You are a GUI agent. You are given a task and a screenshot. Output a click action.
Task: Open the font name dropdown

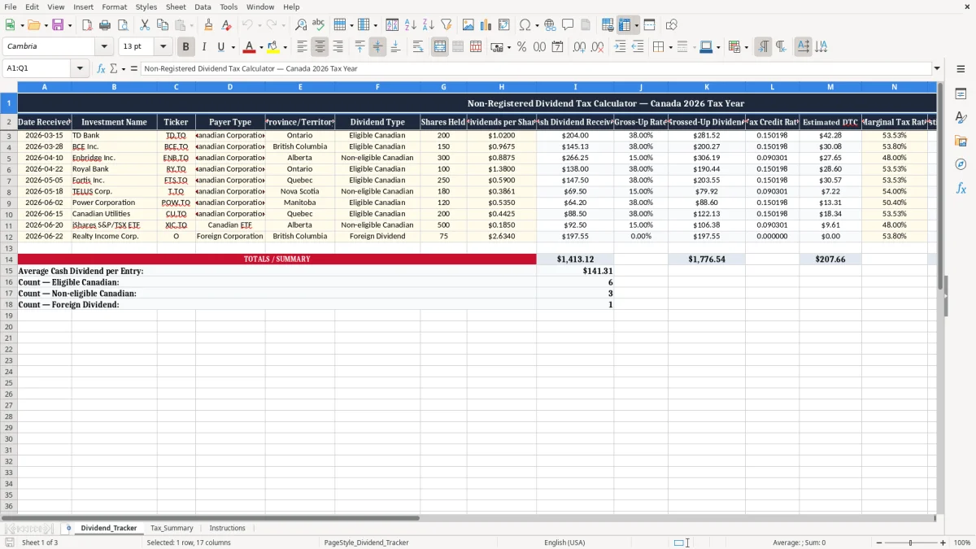coord(104,47)
